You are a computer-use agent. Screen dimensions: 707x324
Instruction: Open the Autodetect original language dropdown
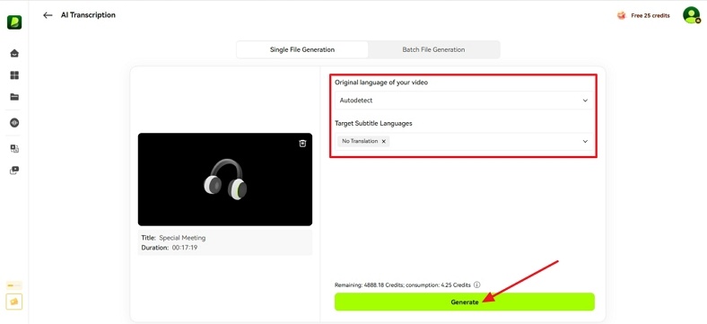[x=464, y=101]
